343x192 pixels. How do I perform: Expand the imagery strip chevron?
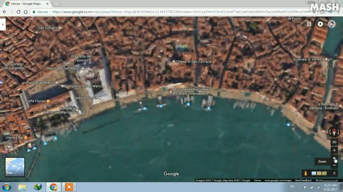coord(334,173)
